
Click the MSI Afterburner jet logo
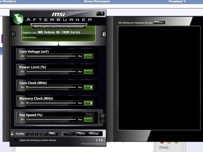point(18,19)
